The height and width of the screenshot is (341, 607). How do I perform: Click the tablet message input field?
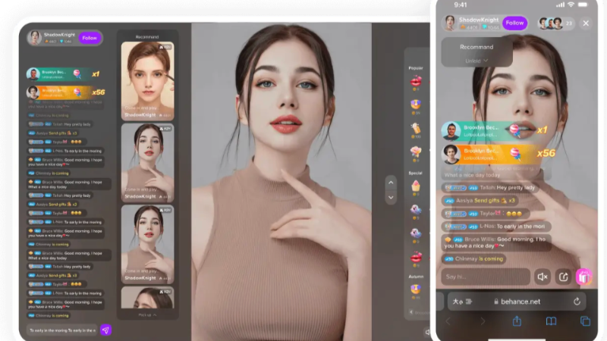coord(63,330)
